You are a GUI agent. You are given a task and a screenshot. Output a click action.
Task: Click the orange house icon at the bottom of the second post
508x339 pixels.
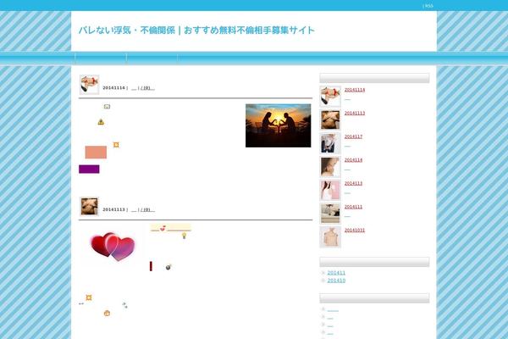(107, 313)
